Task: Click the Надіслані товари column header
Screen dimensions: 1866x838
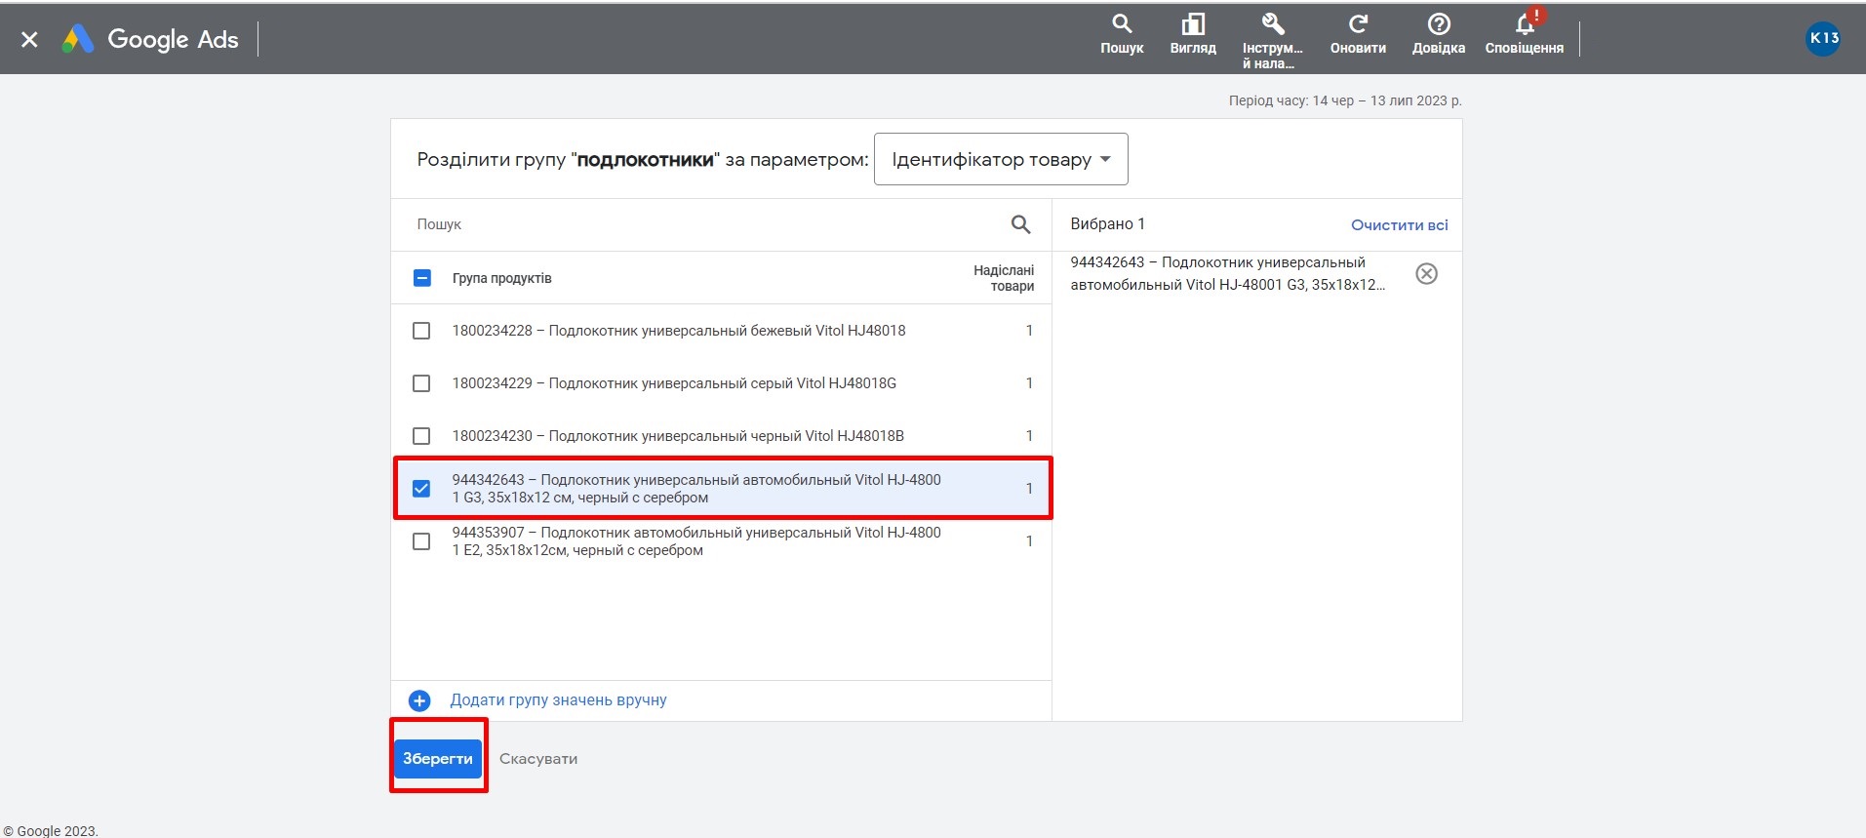Action: [x=1004, y=278]
